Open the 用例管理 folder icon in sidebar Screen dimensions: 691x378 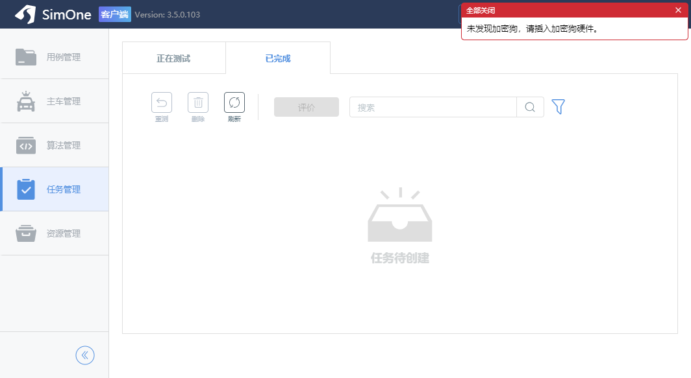coord(26,57)
